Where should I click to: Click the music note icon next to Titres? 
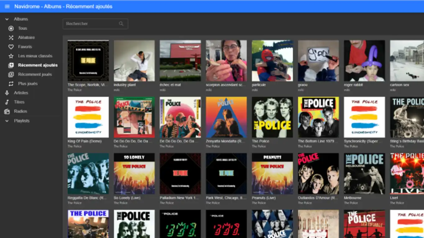[x=7, y=102]
